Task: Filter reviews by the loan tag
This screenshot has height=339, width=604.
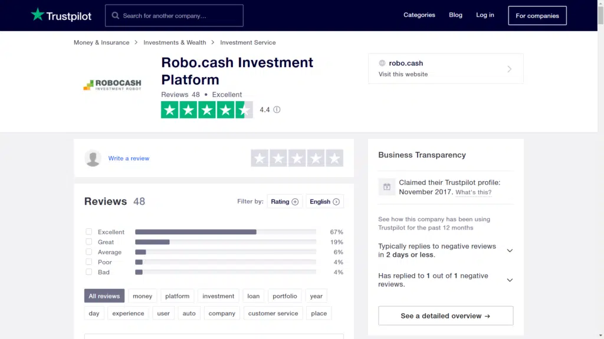Action: pos(254,296)
